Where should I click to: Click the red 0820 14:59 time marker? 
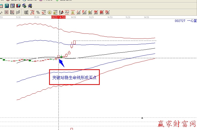(58, 17)
